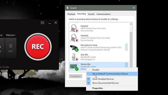Click the Webcam label in recorder
Image resolution: width=168 pixels, height=95 pixels.
(x=10, y=35)
